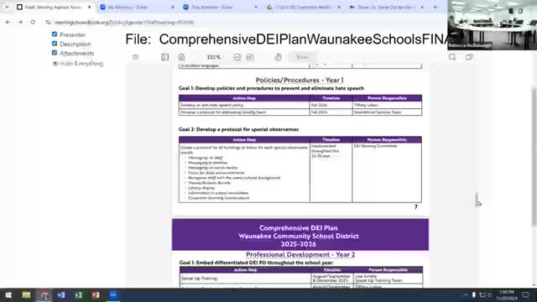Click the microphone system tray icon

click(474, 294)
